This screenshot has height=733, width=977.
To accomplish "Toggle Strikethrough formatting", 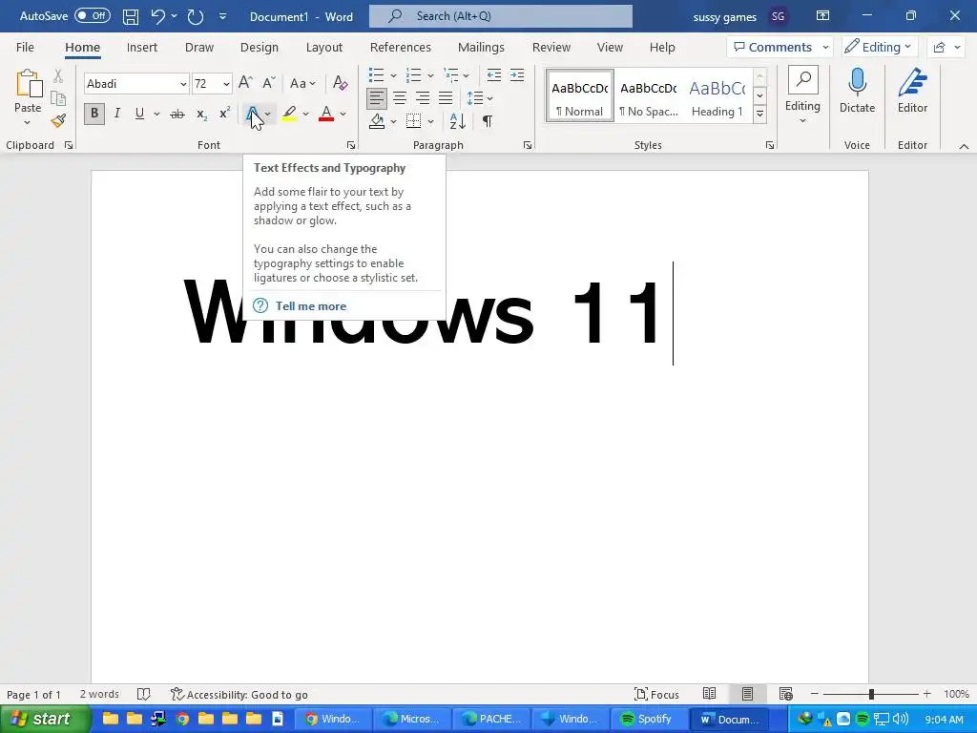I will pos(177,115).
